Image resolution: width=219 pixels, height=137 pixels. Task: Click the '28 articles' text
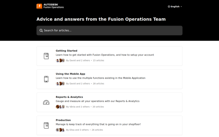click(x=99, y=84)
